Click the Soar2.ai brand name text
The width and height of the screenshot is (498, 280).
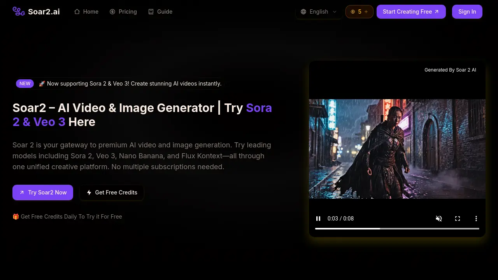(44, 12)
